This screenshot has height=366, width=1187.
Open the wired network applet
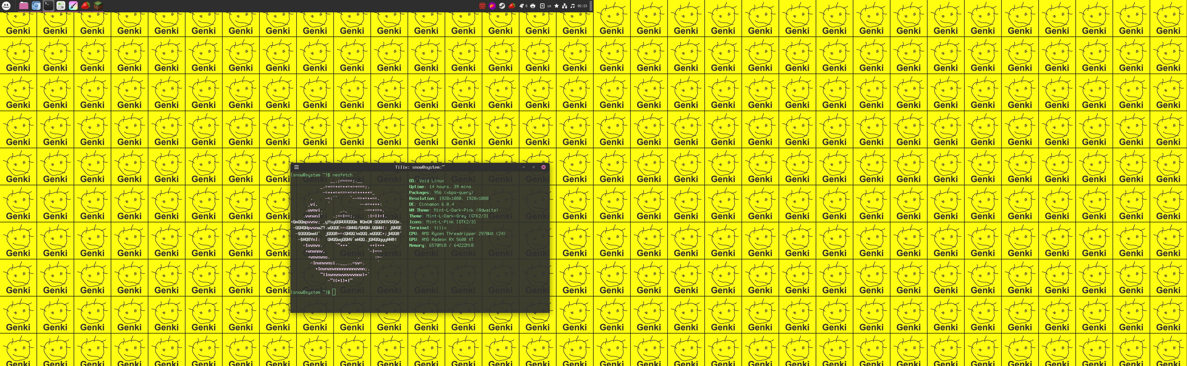point(565,6)
